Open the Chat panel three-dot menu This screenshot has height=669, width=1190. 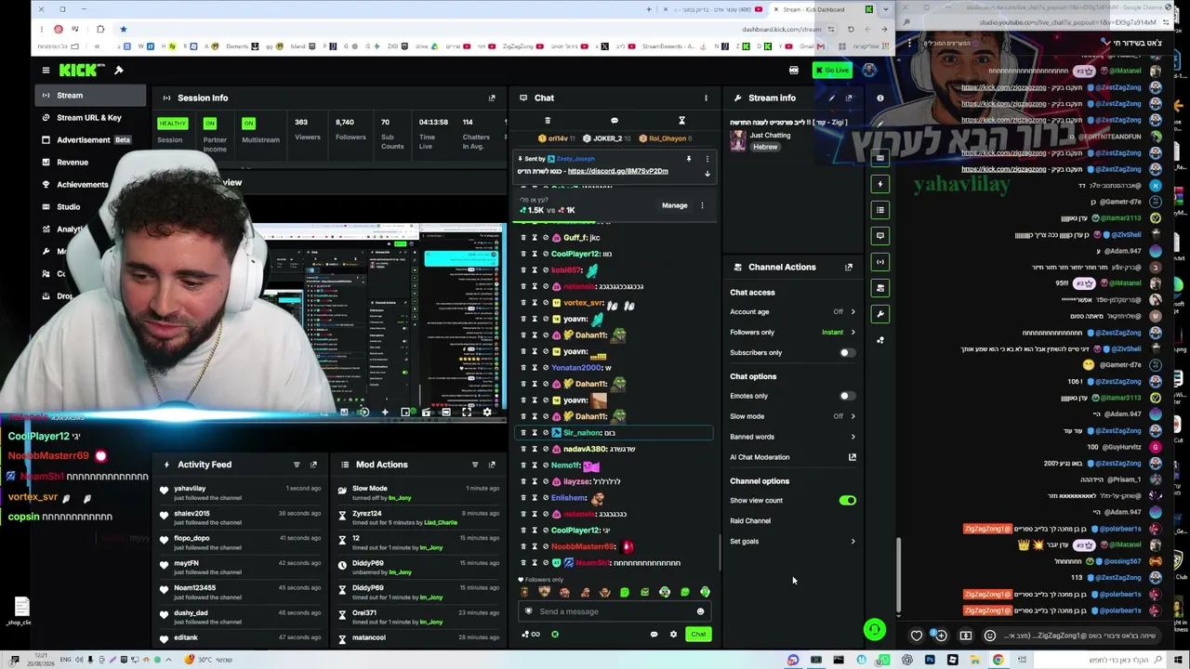pos(706,98)
